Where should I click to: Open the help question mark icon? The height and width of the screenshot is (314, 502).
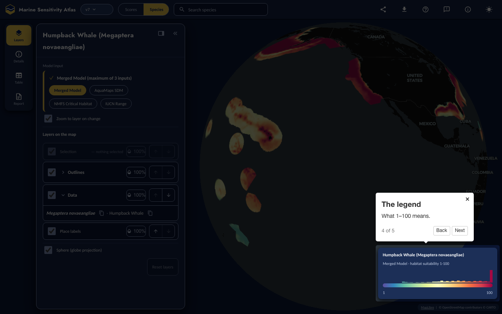426,9
